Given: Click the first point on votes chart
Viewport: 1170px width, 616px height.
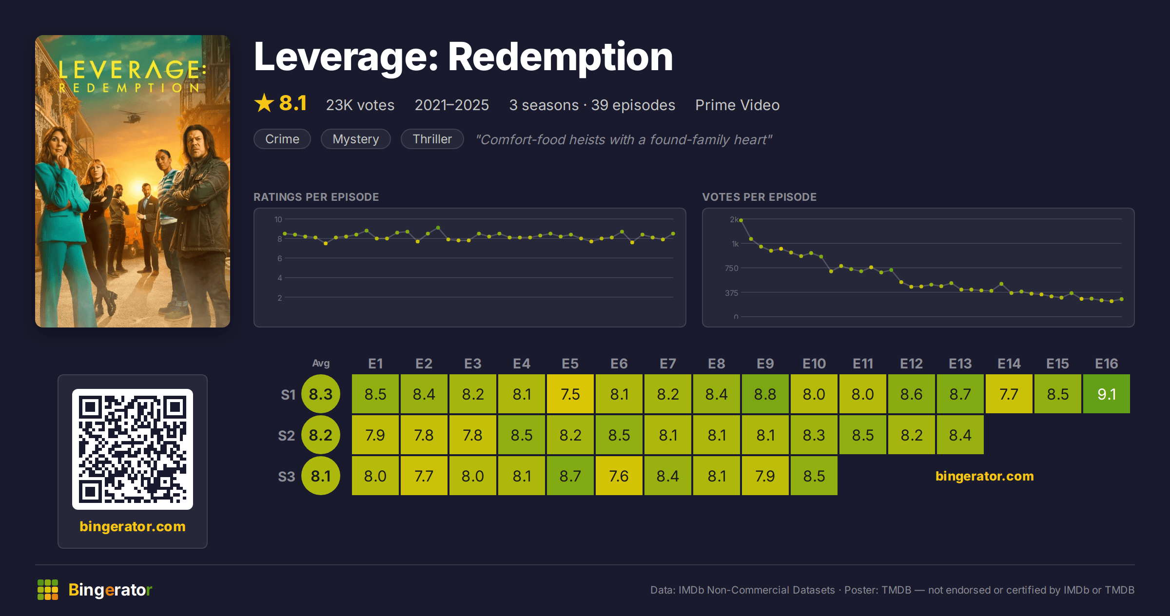Looking at the screenshot, I should pos(741,220).
